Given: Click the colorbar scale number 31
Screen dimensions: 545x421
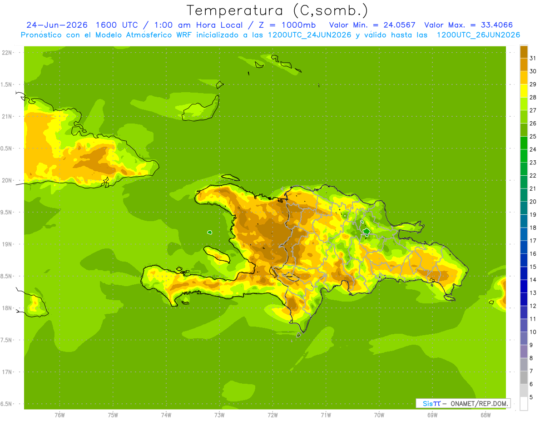Looking at the screenshot, I should pyautogui.click(x=533, y=58).
